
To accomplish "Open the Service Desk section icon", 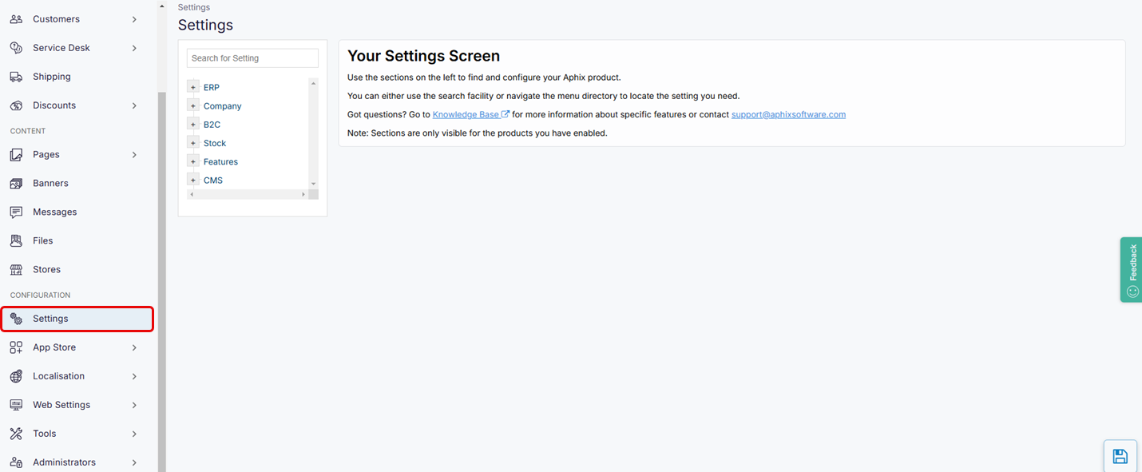I will click(x=16, y=47).
